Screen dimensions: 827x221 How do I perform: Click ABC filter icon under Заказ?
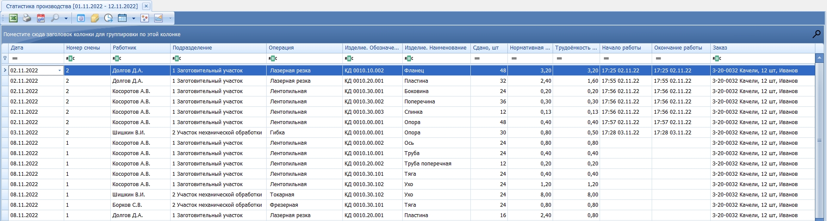pyautogui.click(x=717, y=58)
